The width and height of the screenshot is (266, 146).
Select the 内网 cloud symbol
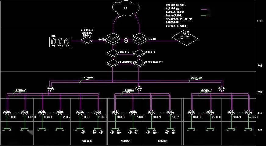coord(126,9)
